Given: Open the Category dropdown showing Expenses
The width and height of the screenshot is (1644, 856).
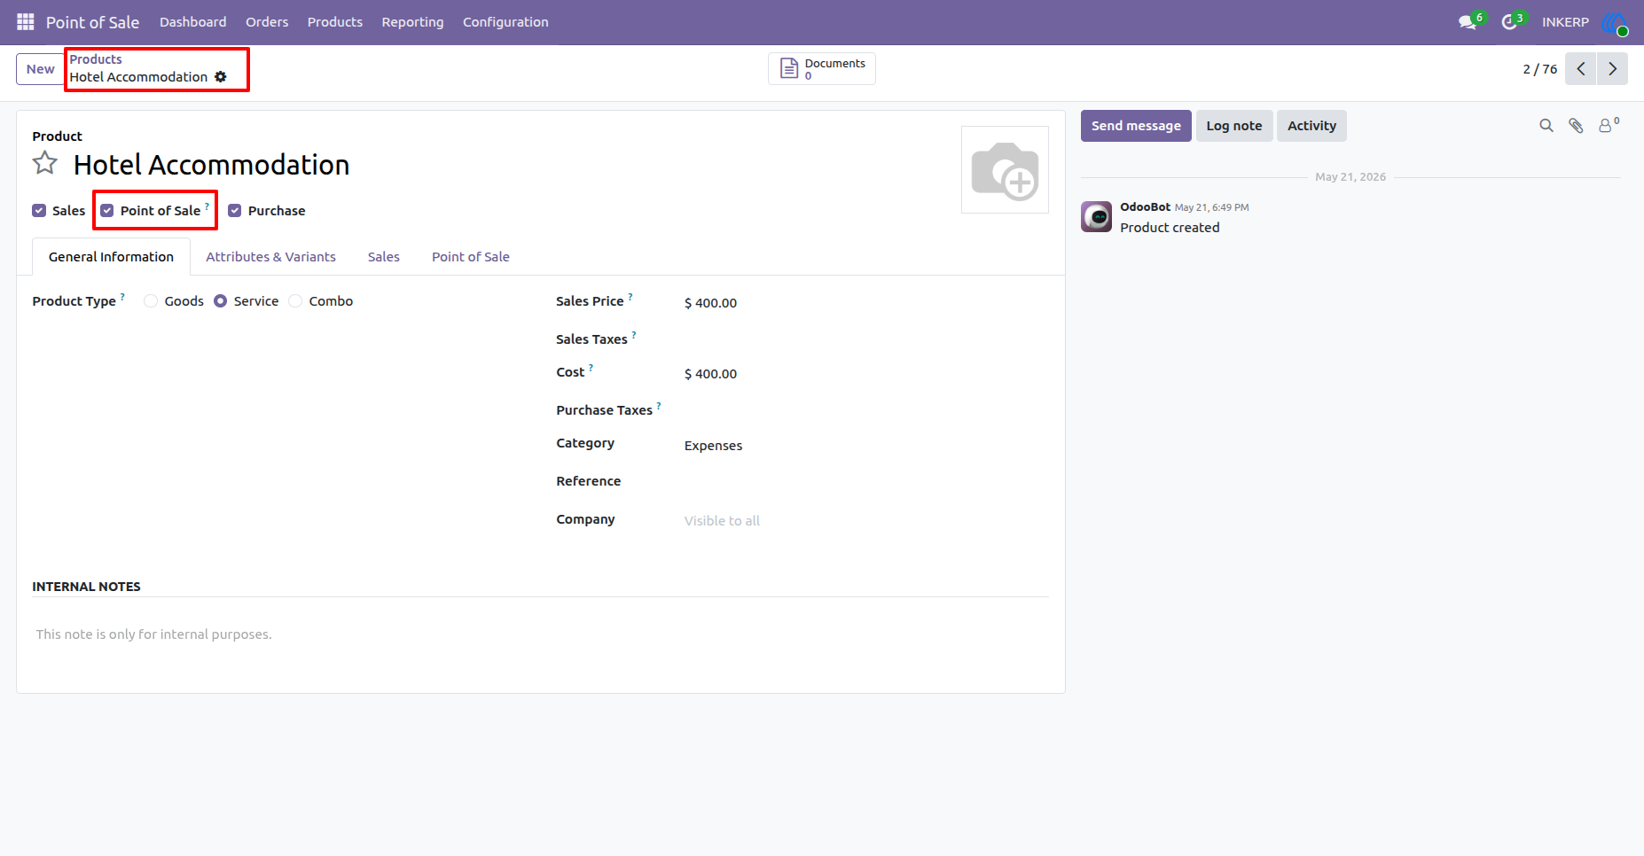Looking at the screenshot, I should (x=865, y=446).
